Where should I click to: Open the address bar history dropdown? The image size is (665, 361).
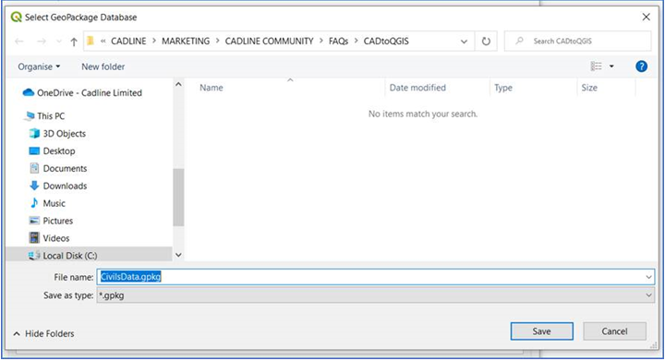pyautogui.click(x=464, y=42)
